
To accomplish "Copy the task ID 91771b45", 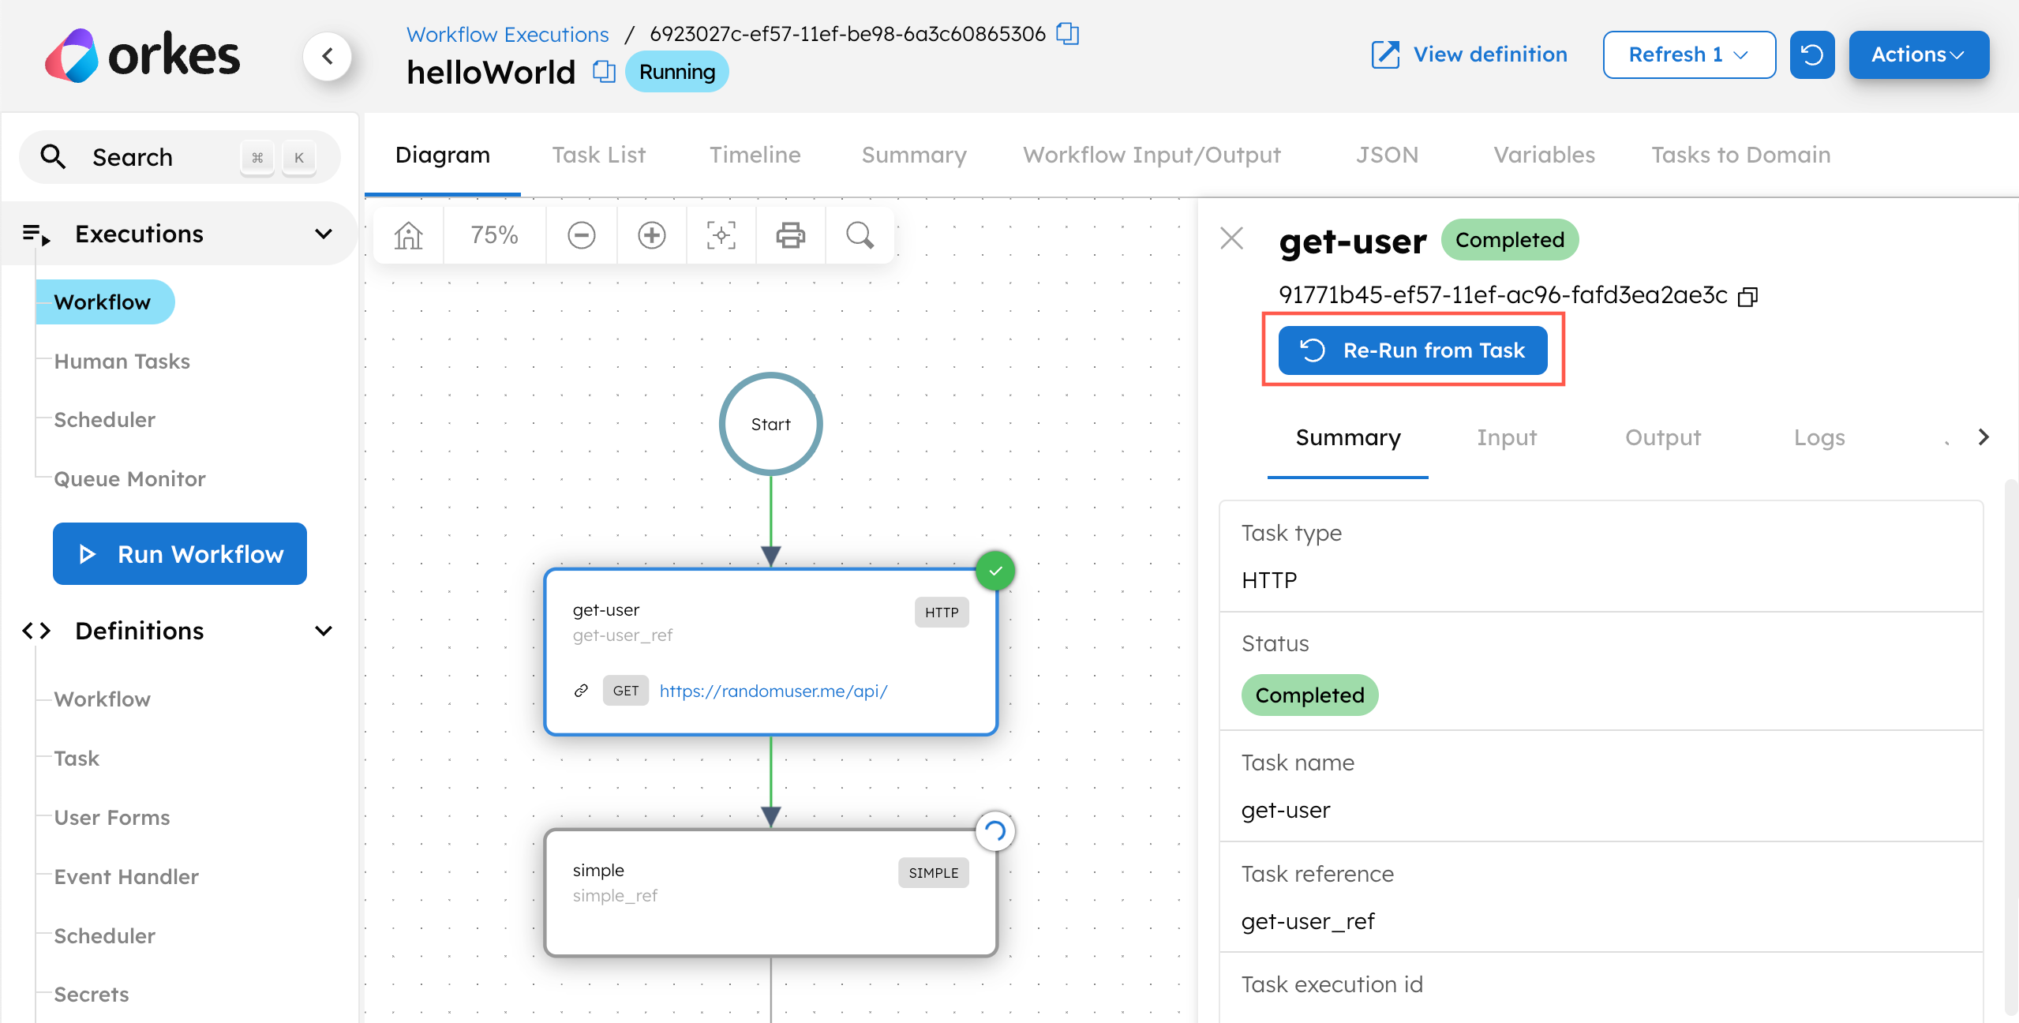I will pyautogui.click(x=1747, y=296).
